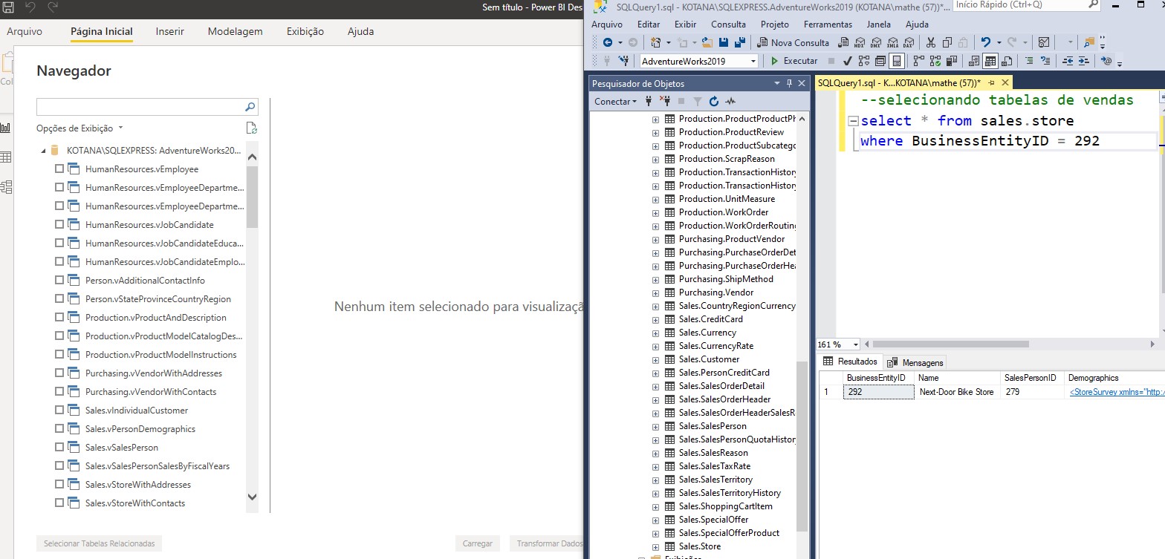Click the Cut scissors icon in SSMS

tap(931, 42)
